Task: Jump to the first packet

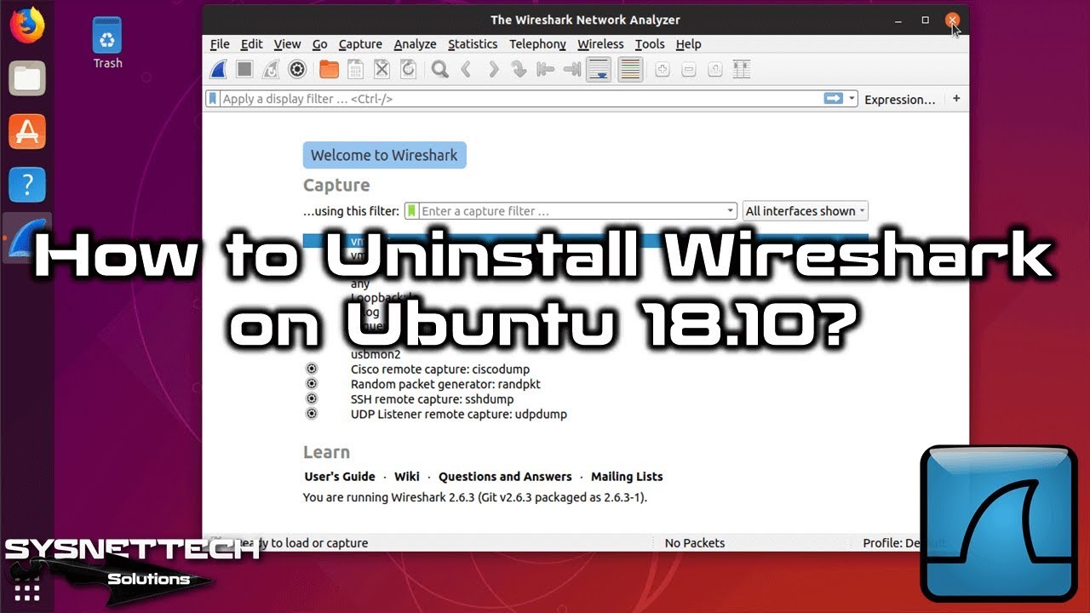Action: [x=545, y=69]
